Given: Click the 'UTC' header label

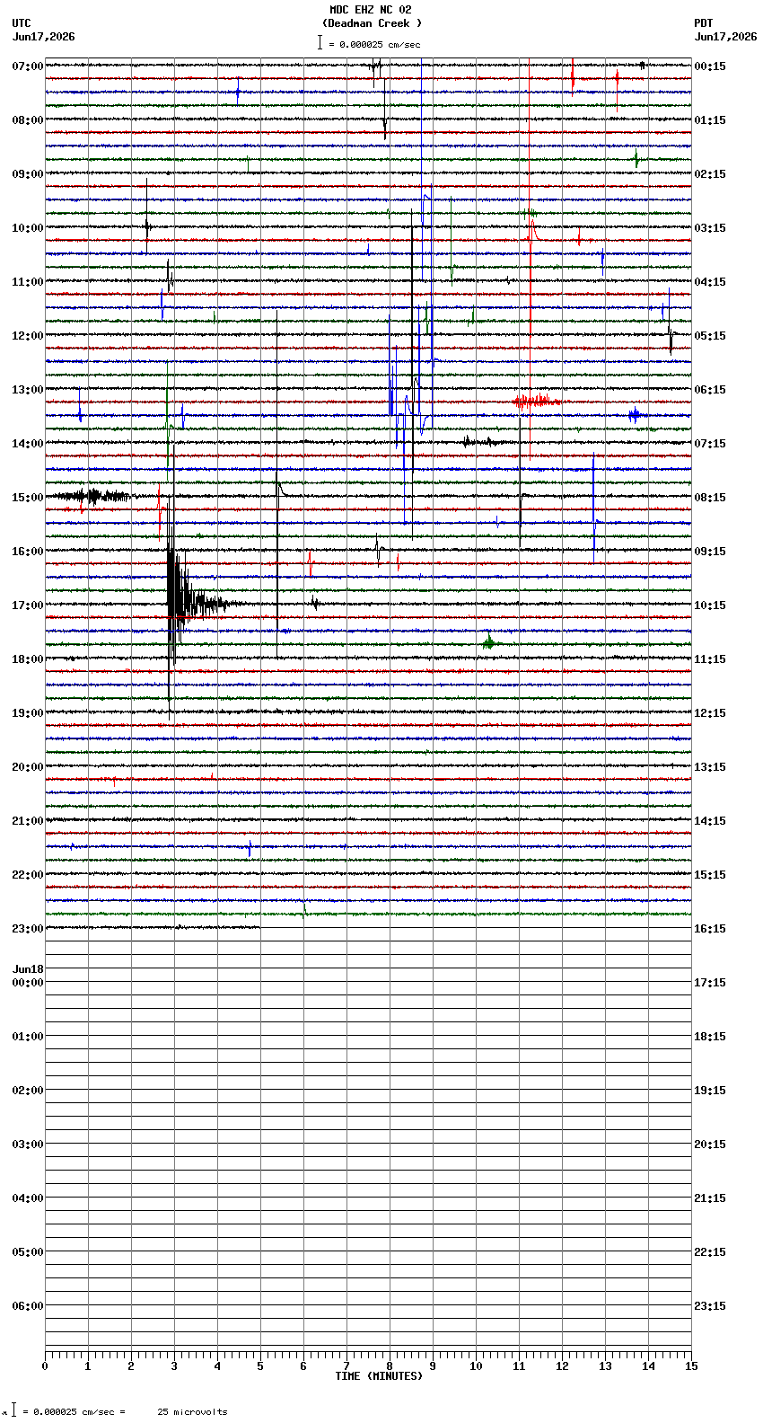Looking at the screenshot, I should (x=22, y=23).
